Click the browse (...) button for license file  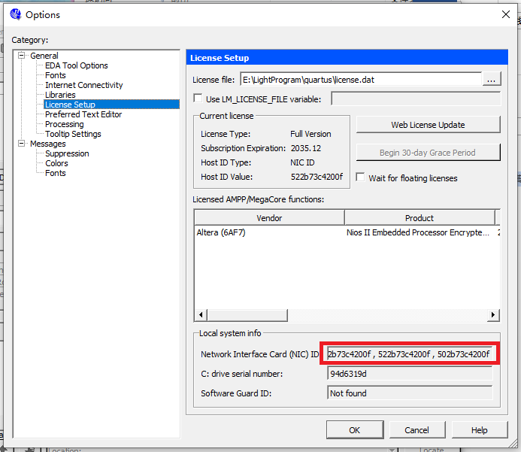click(492, 79)
